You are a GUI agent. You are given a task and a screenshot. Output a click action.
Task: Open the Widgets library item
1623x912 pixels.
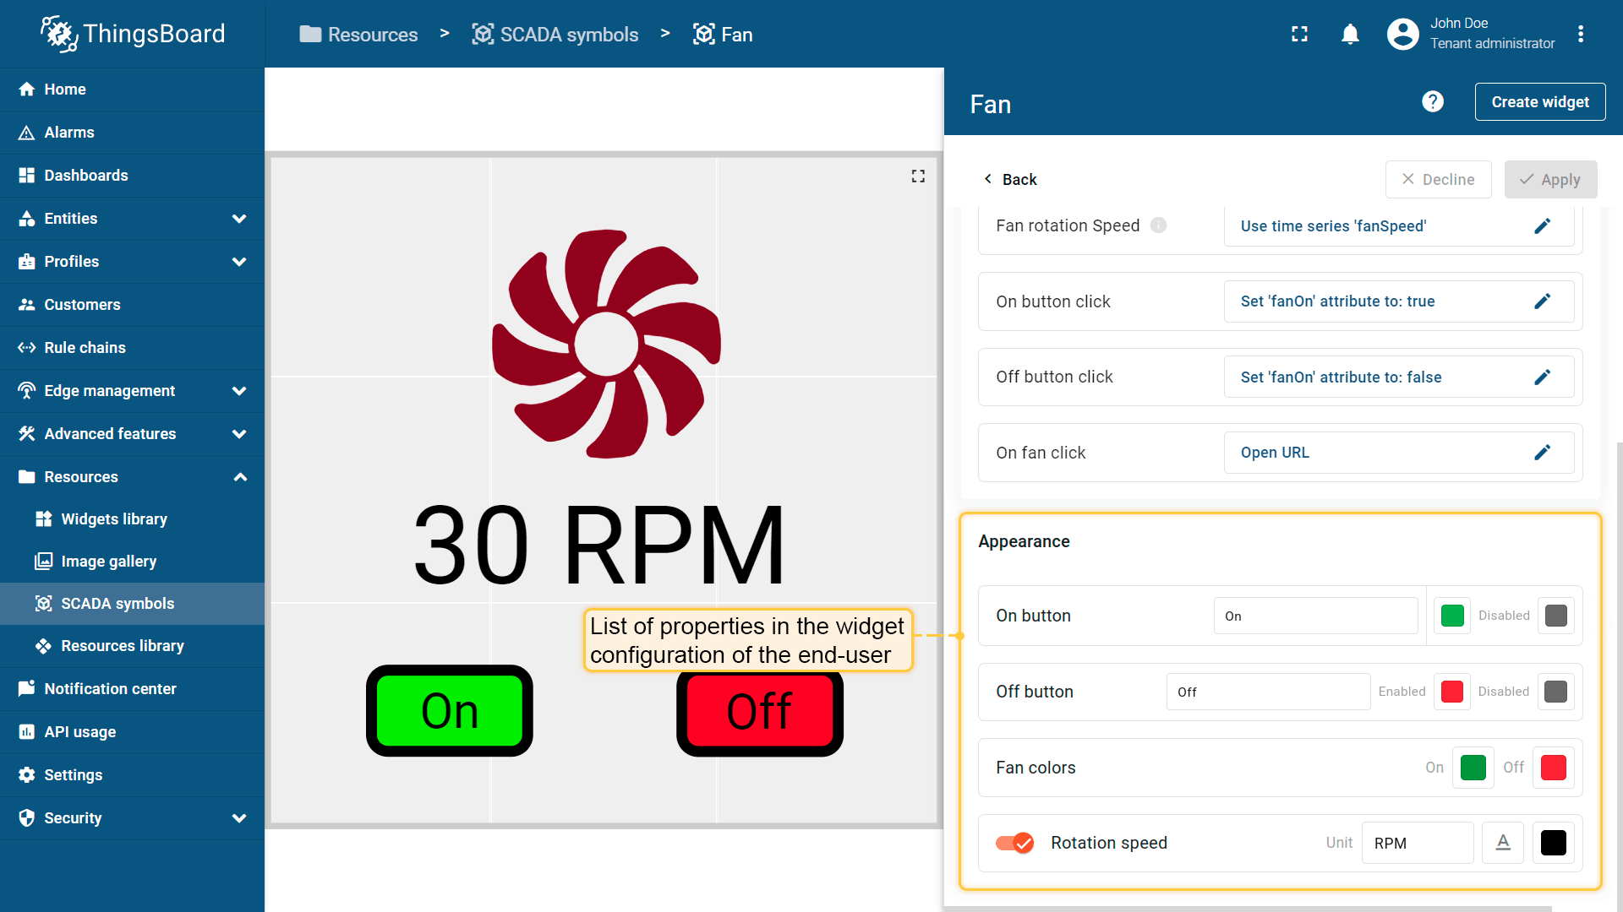pos(114,519)
